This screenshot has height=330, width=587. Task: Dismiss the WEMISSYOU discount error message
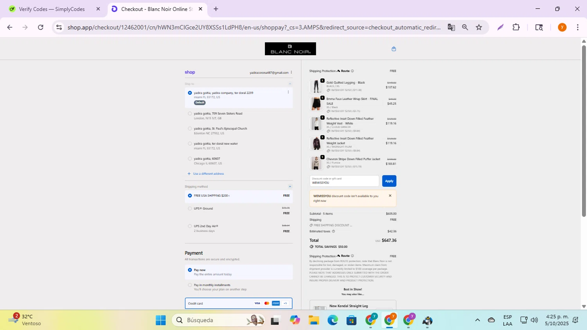click(390, 196)
